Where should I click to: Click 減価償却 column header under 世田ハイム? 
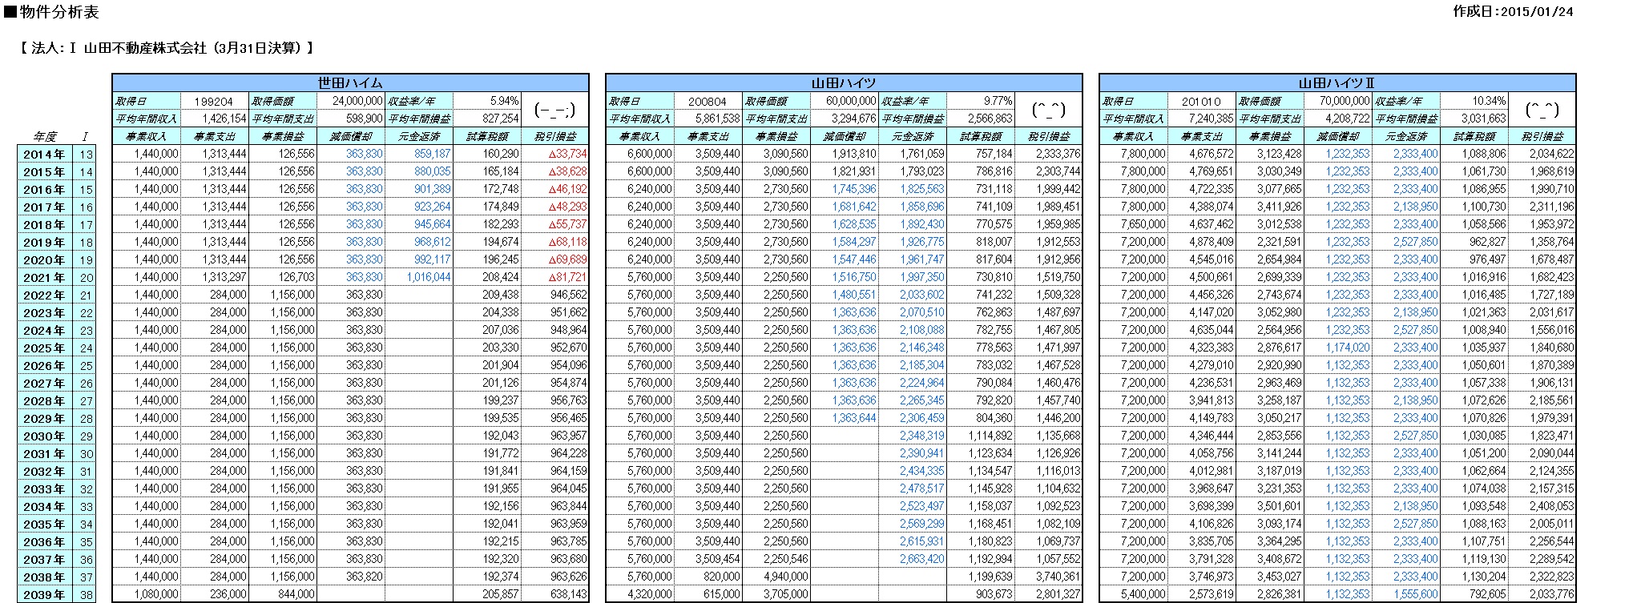click(351, 137)
